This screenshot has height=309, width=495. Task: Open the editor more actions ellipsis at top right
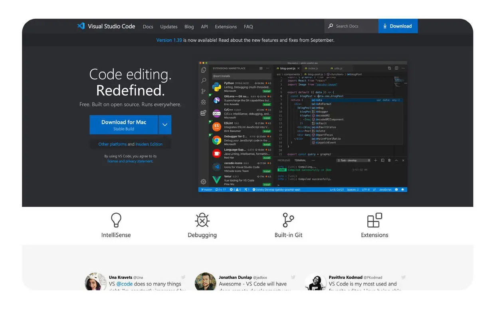pyautogui.click(x=403, y=68)
